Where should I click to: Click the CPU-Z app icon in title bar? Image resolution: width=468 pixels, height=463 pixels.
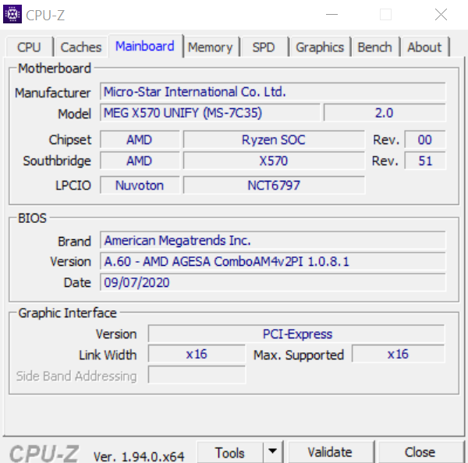point(12,14)
